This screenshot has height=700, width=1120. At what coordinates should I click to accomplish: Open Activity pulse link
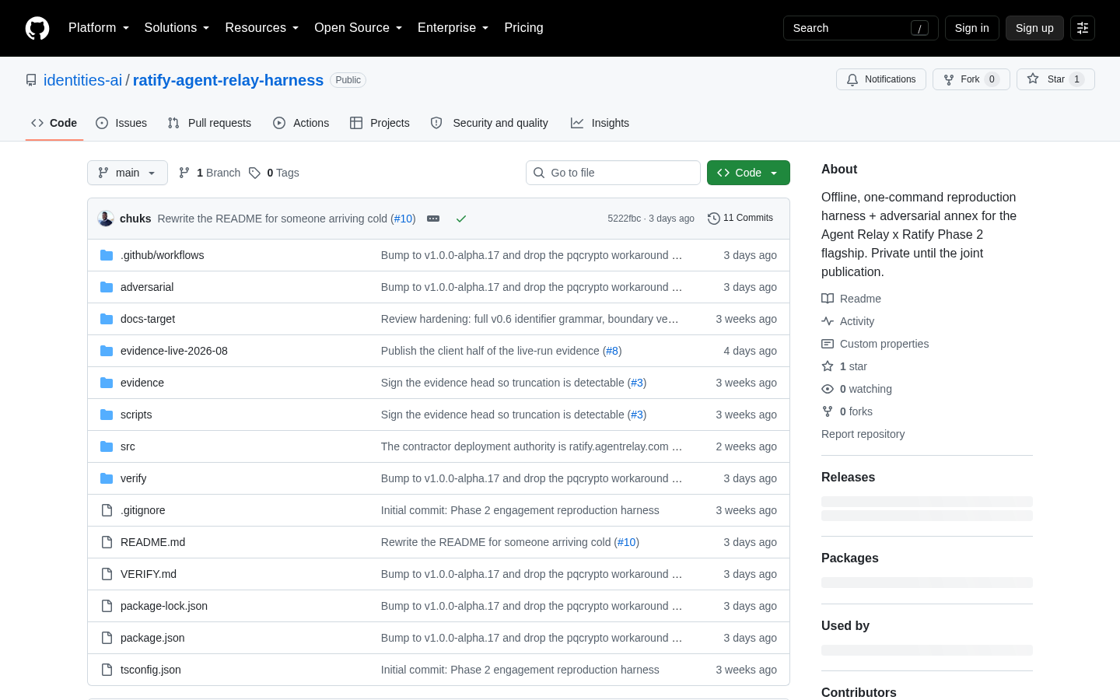(848, 321)
